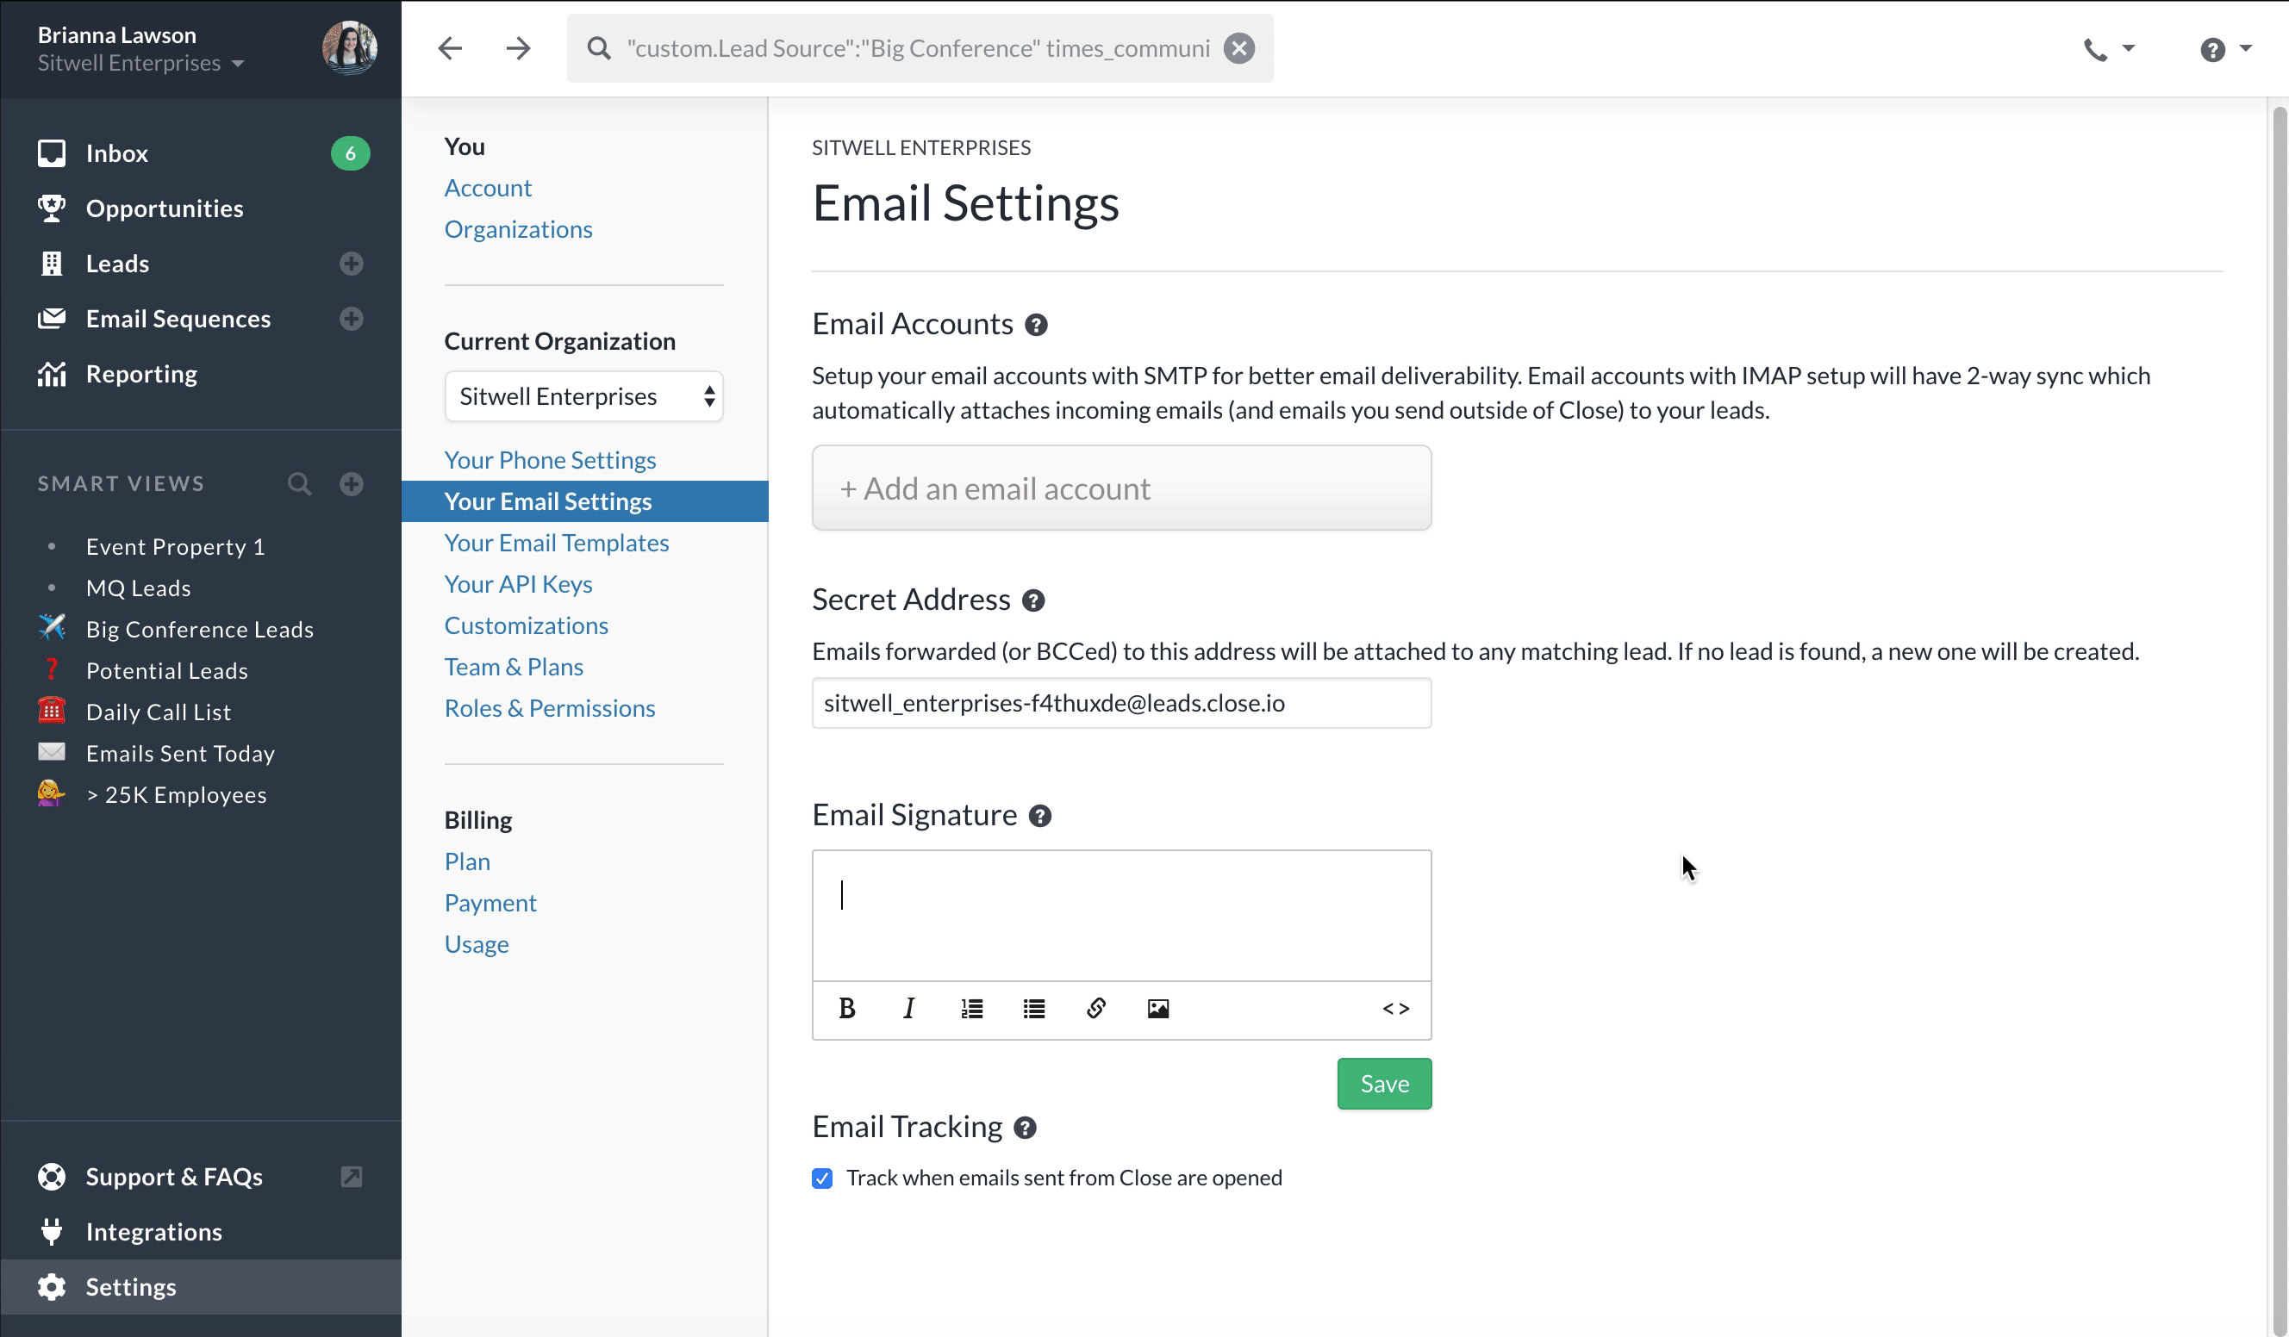Click the secret address input field
This screenshot has height=1337, width=2289.
[1121, 704]
